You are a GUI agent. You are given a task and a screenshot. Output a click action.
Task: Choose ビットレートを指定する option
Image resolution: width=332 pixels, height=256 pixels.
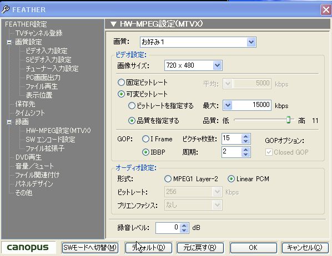tap(132, 105)
